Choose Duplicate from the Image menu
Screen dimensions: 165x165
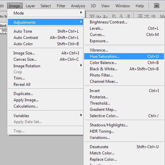[46, 94]
